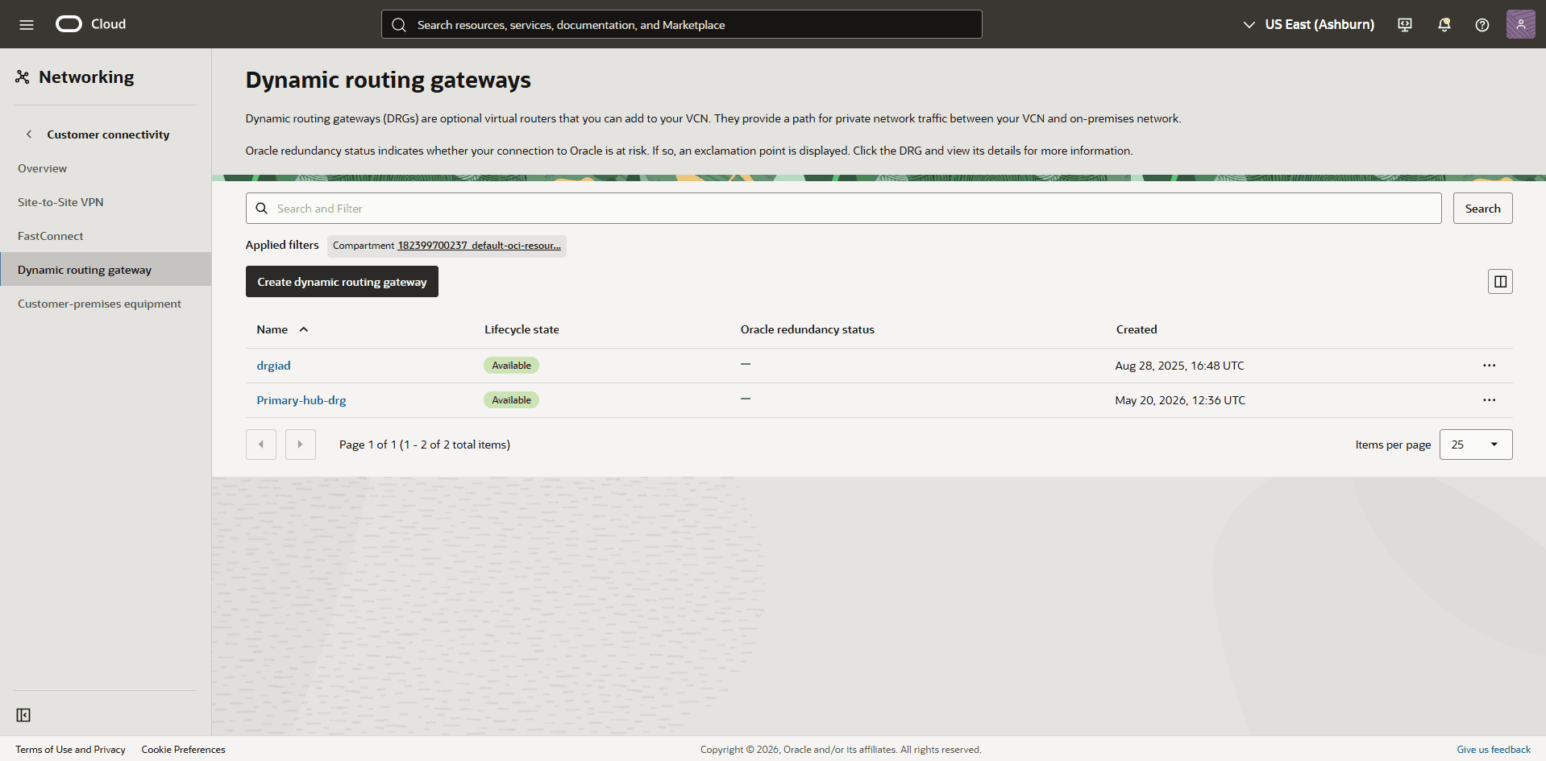Collapse the sidebar using bottom-left icon

click(23, 715)
